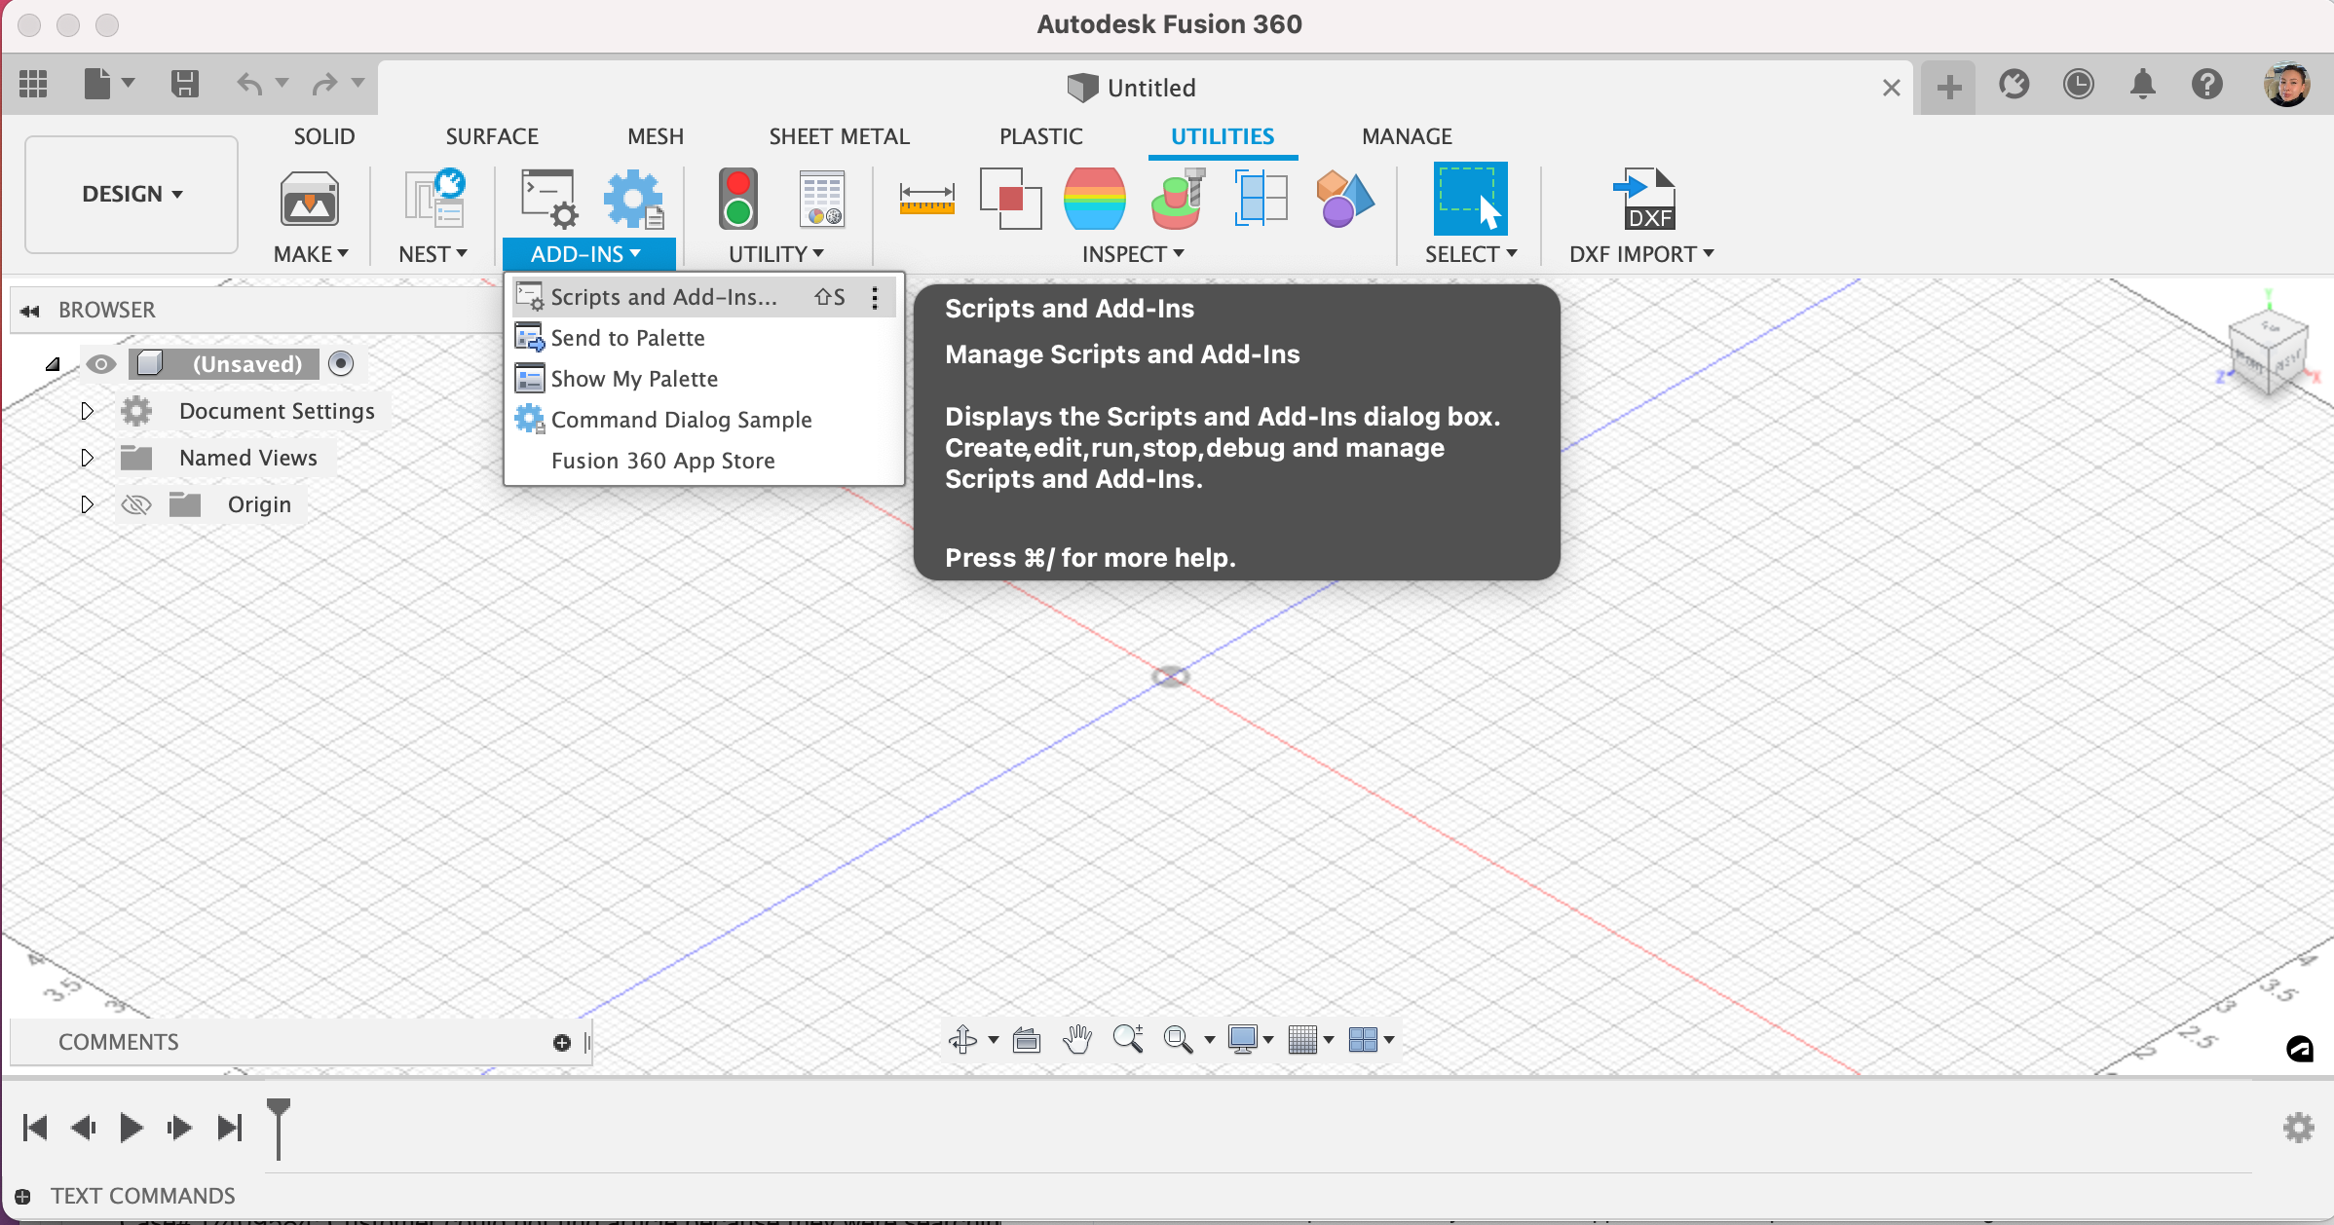Click the Job Status clock icon
The image size is (2334, 1225).
2078,86
